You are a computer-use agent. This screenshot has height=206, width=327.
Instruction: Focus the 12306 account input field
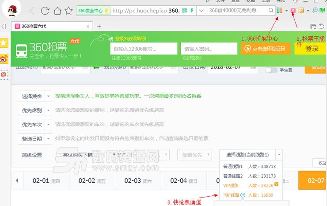pyautogui.click(x=144, y=49)
